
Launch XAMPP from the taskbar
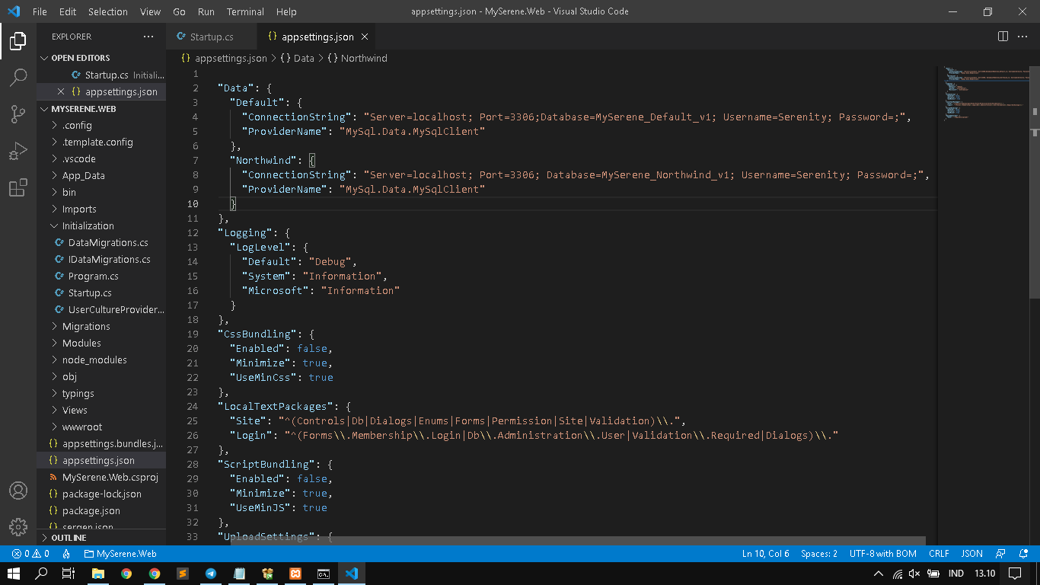click(295, 572)
